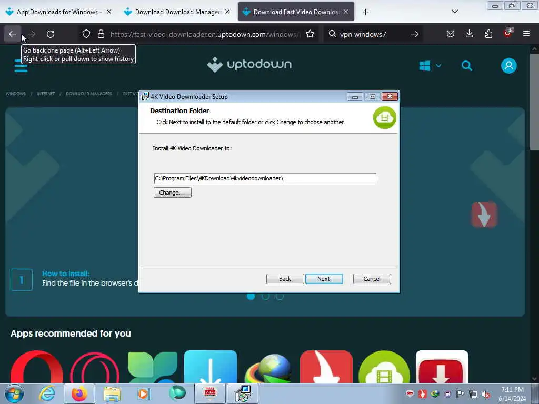Submit search with the arrow button
Viewport: 539px width, 404px height.
click(415, 34)
